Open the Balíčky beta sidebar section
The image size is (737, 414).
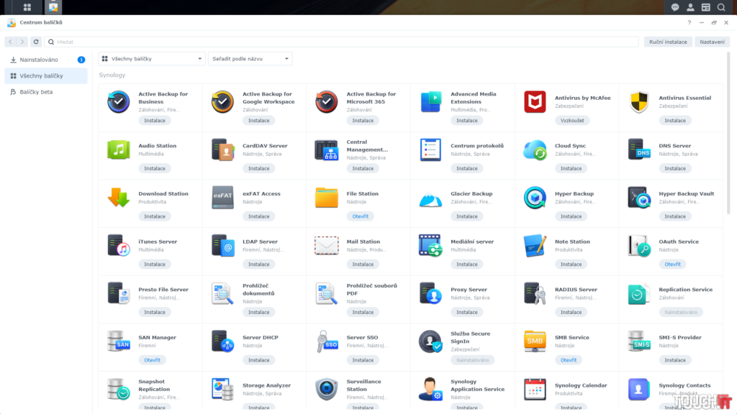[36, 92]
